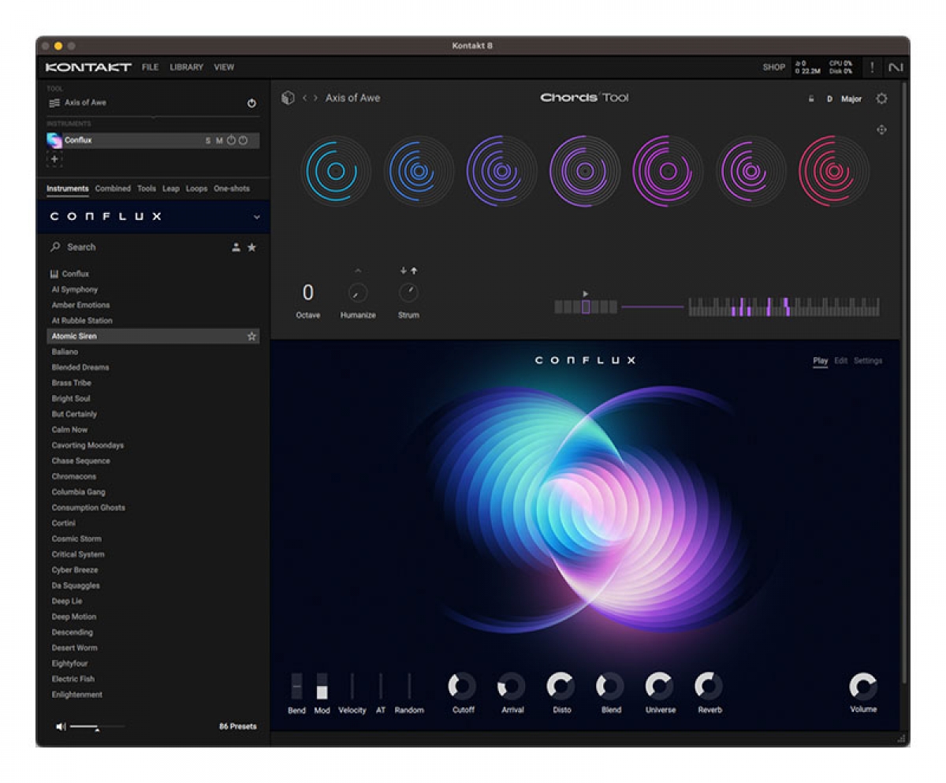This screenshot has width=946, height=783.
Task: Trigger the red seventh chord disc
Action: pyautogui.click(x=834, y=170)
